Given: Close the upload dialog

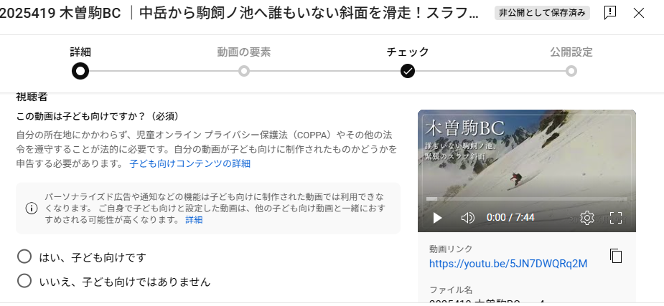Looking at the screenshot, I should pos(639,13).
